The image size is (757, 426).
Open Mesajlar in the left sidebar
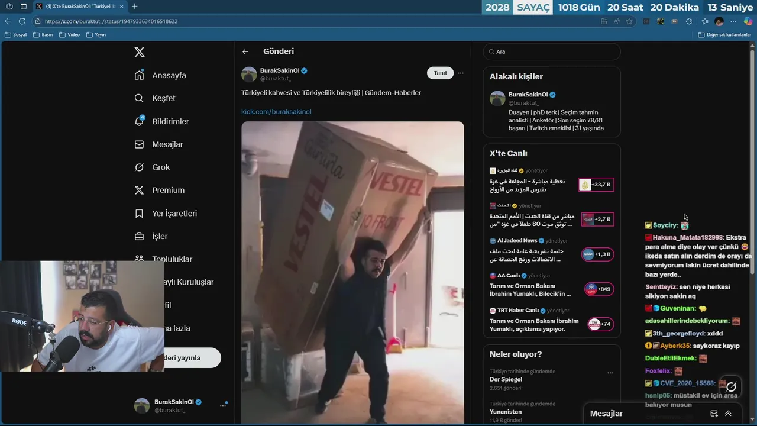click(x=158, y=144)
